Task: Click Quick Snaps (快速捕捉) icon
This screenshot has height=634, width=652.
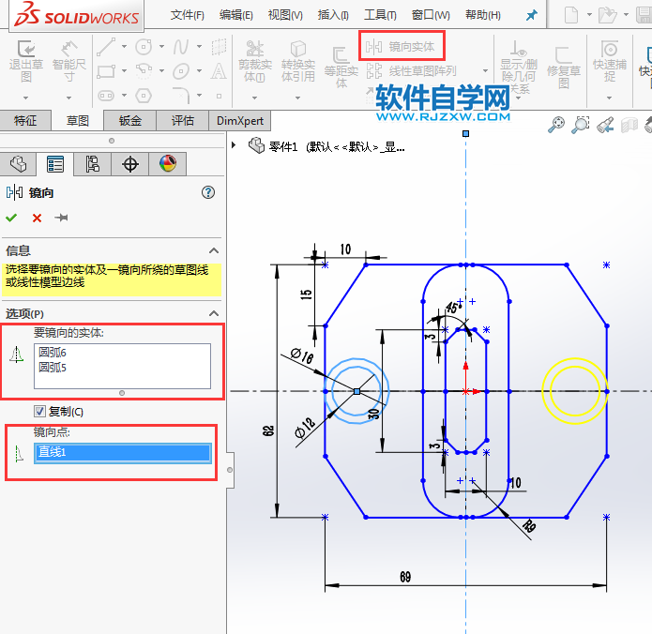Action: pos(610,49)
